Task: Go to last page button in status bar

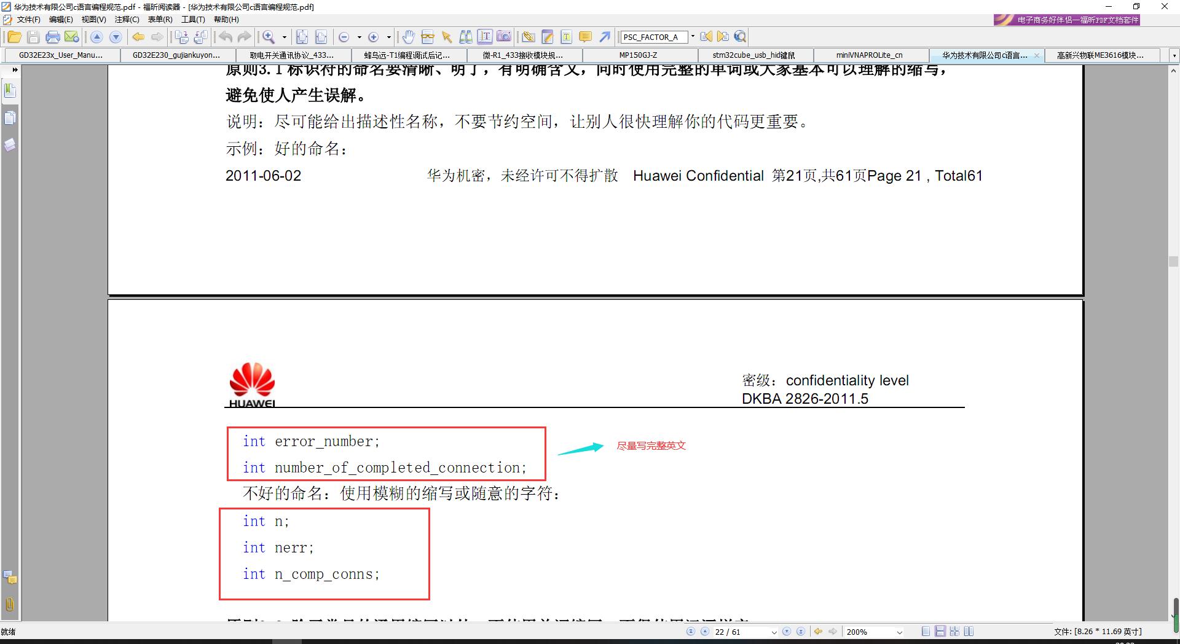Action: pyautogui.click(x=800, y=631)
